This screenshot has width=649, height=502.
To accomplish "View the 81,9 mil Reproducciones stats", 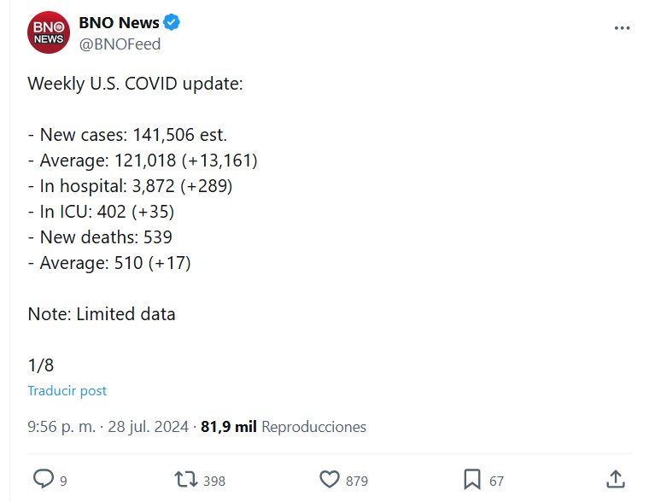I will pyautogui.click(x=283, y=427).
